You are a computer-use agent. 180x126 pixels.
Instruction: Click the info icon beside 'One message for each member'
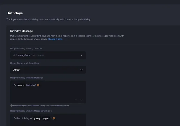pos(12,105)
